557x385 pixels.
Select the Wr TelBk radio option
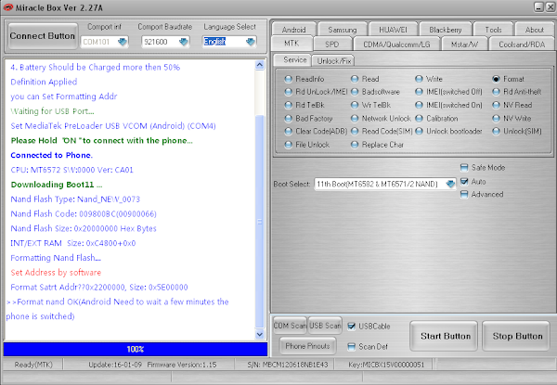tap(355, 105)
